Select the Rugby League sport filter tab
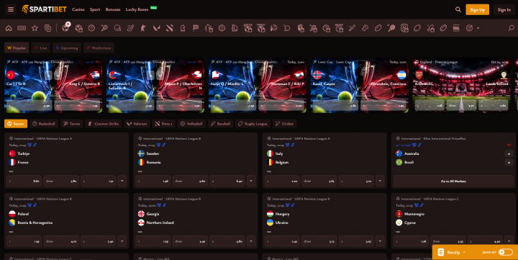Screen dimensions: 518x260 point(253,124)
